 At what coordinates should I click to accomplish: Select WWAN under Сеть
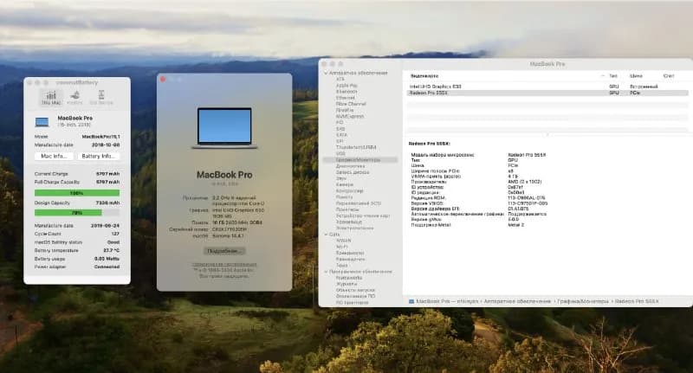click(x=343, y=241)
